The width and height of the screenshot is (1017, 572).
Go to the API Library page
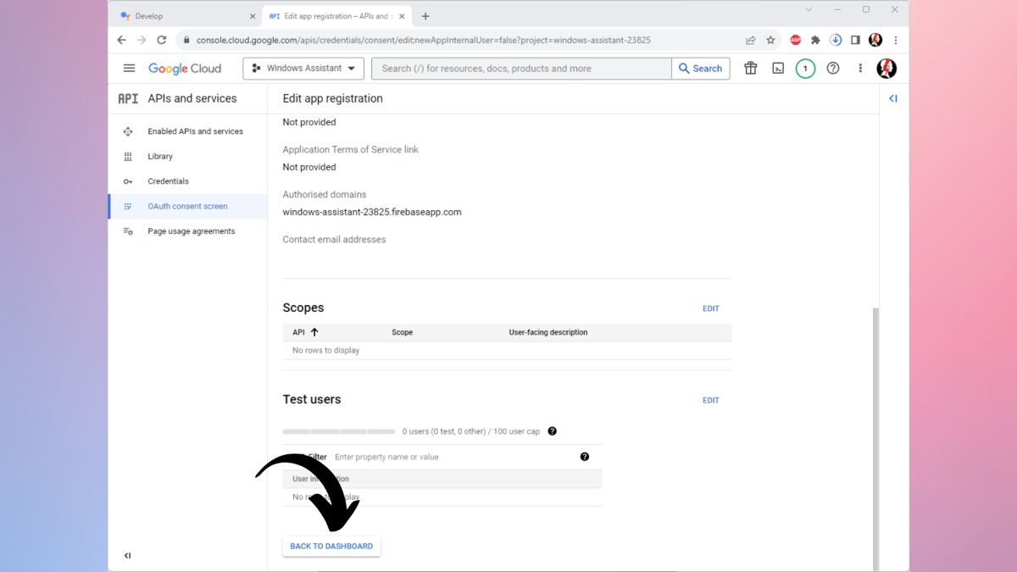point(160,157)
